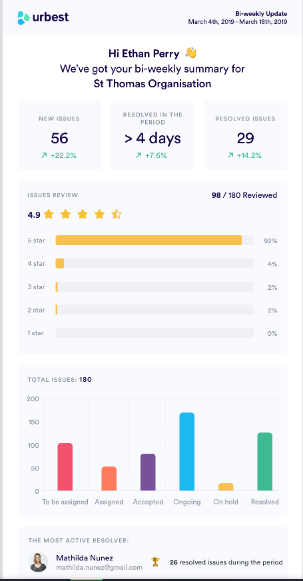
Task: Click the green arrow beside +22.2%
Action: [x=45, y=156]
